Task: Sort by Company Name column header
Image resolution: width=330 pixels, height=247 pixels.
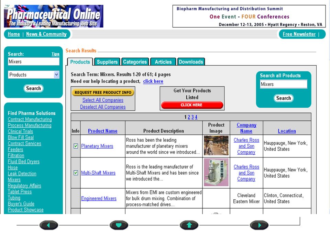Action: (246, 128)
